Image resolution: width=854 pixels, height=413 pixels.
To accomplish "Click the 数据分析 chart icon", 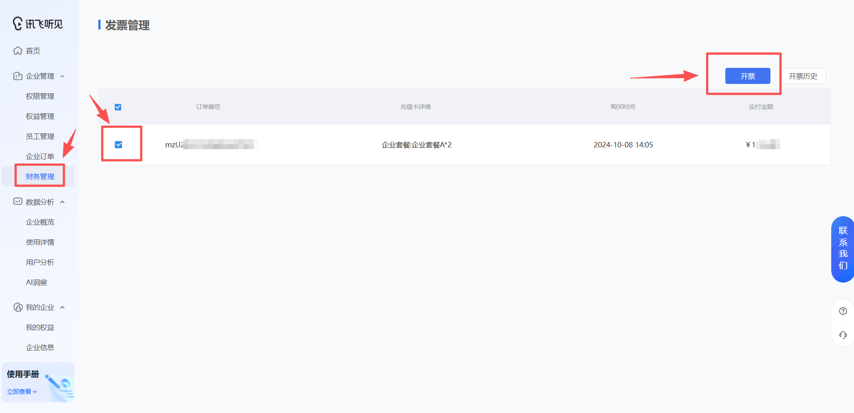I will [x=17, y=201].
